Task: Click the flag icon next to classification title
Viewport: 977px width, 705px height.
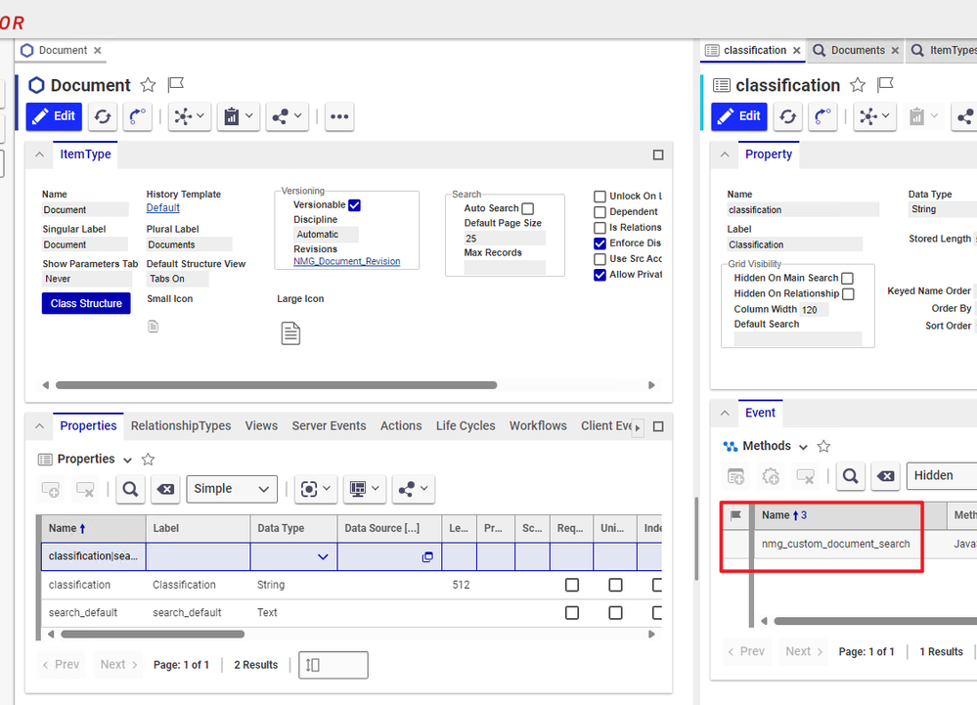Action: (x=885, y=85)
